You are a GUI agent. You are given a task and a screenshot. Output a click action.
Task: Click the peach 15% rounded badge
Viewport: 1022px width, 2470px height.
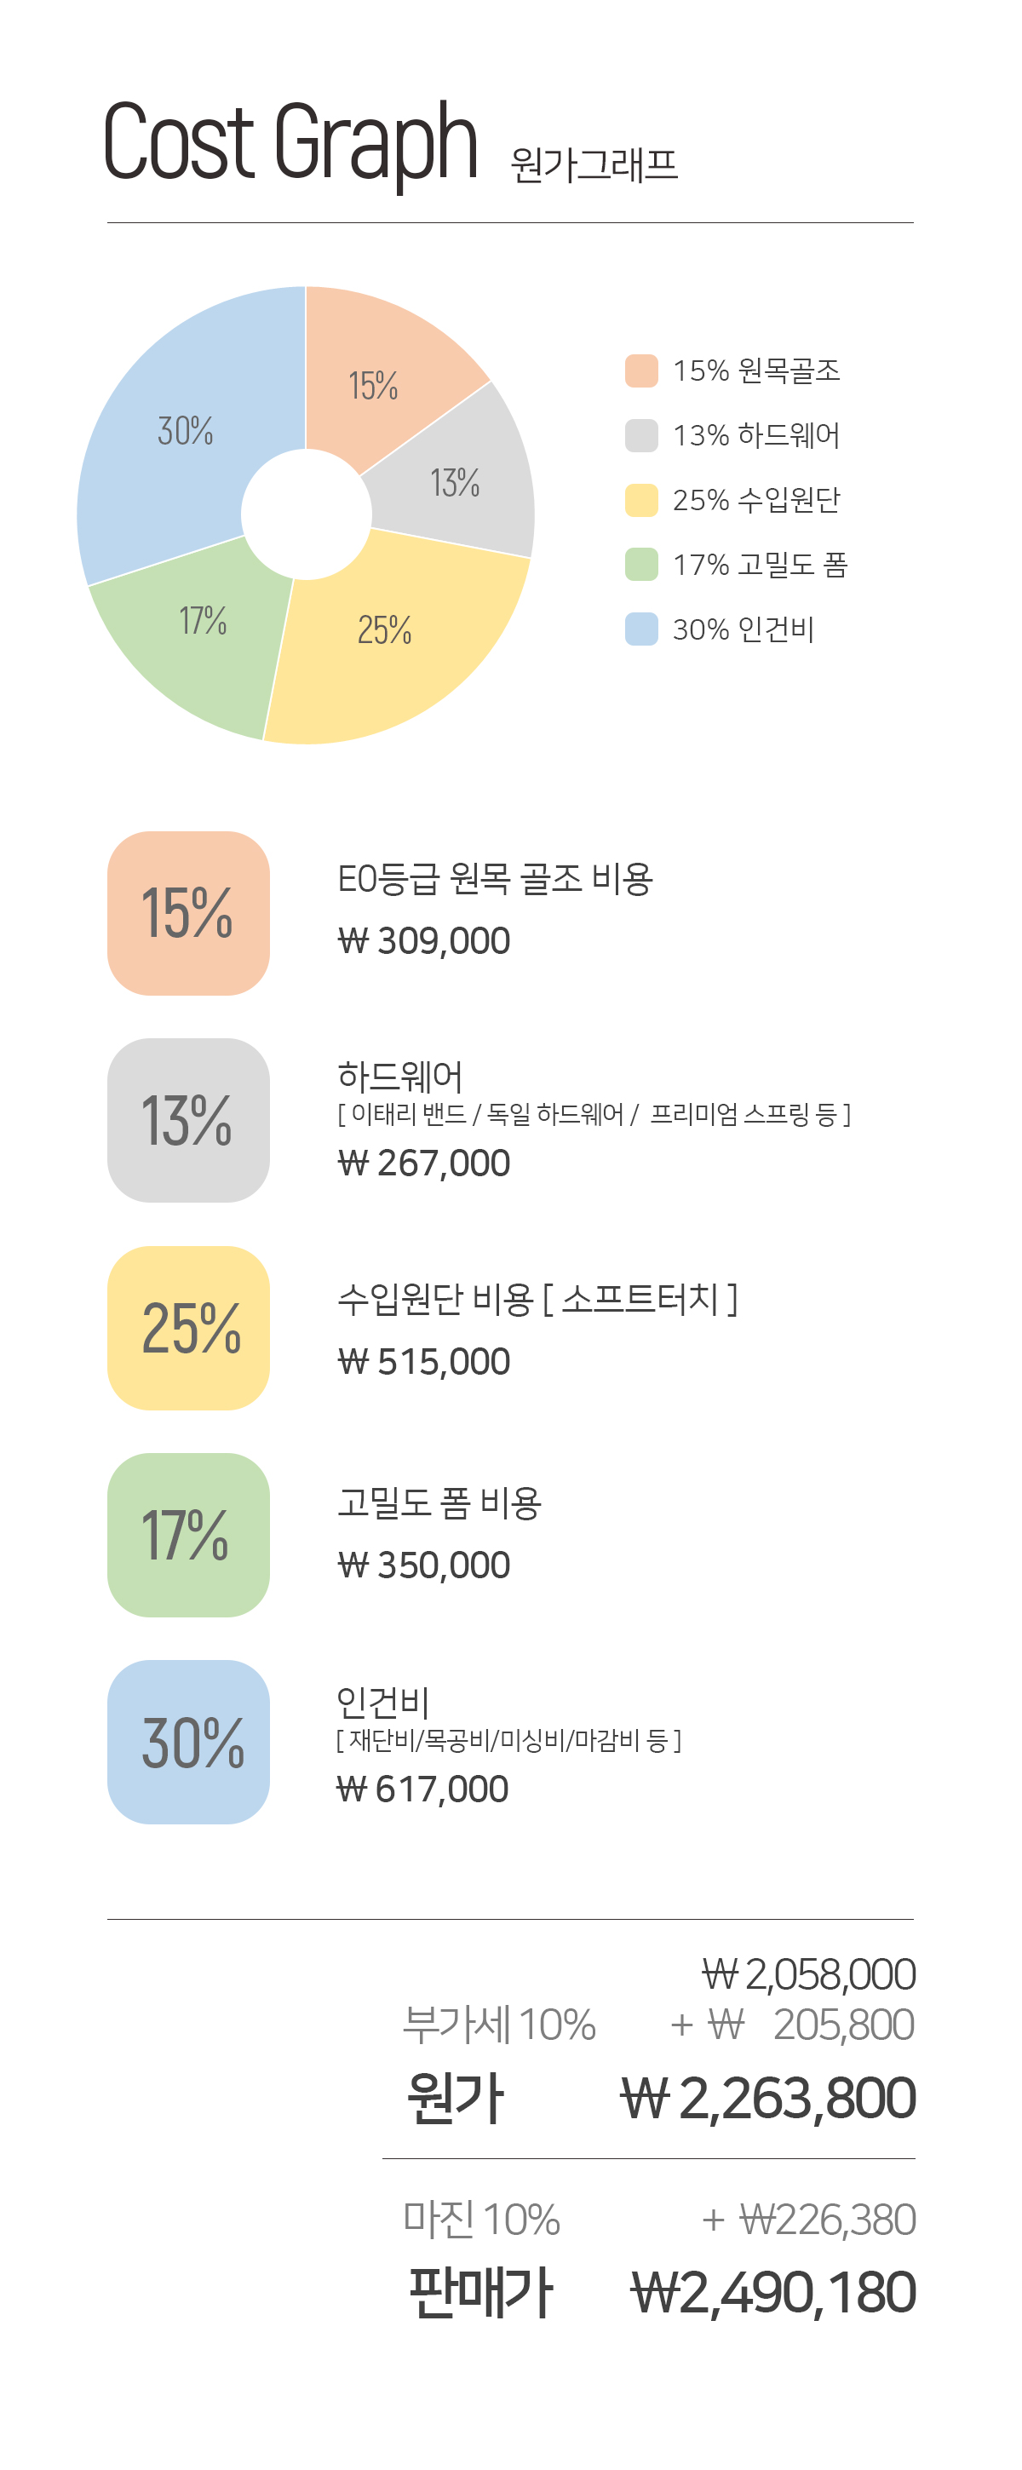click(x=188, y=913)
